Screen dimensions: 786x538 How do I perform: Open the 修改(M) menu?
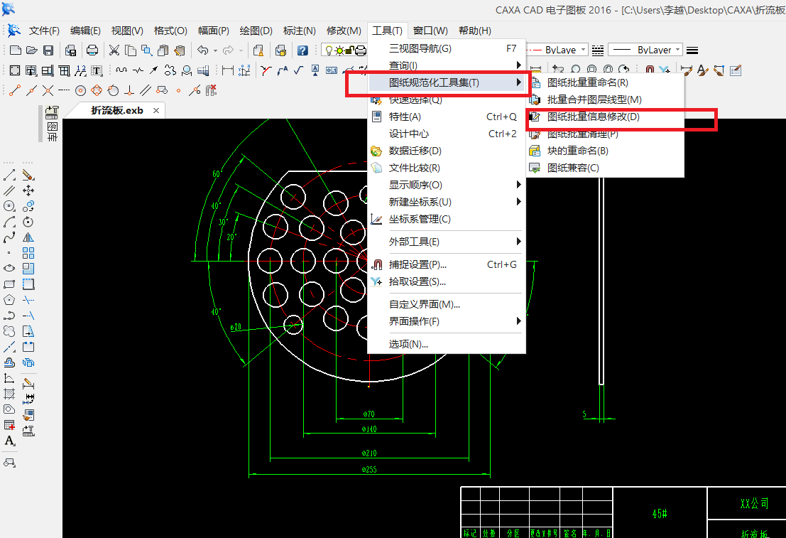(x=344, y=31)
